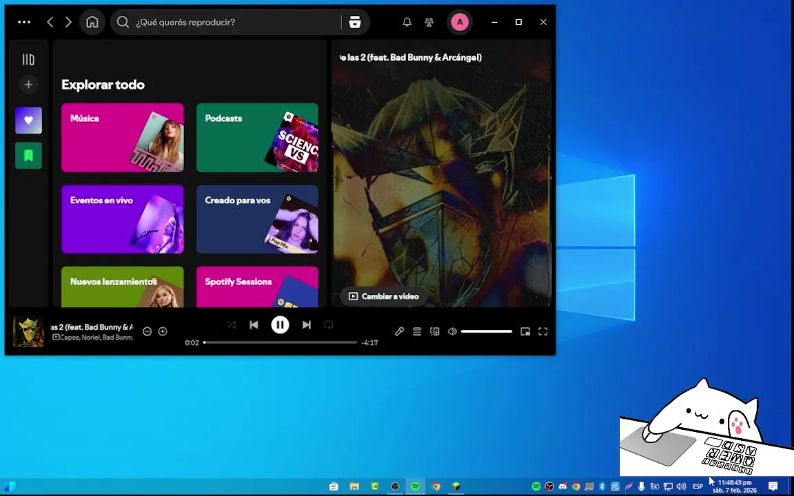Open OBS Studio from the taskbar
This screenshot has height=496, width=794.
(395, 486)
